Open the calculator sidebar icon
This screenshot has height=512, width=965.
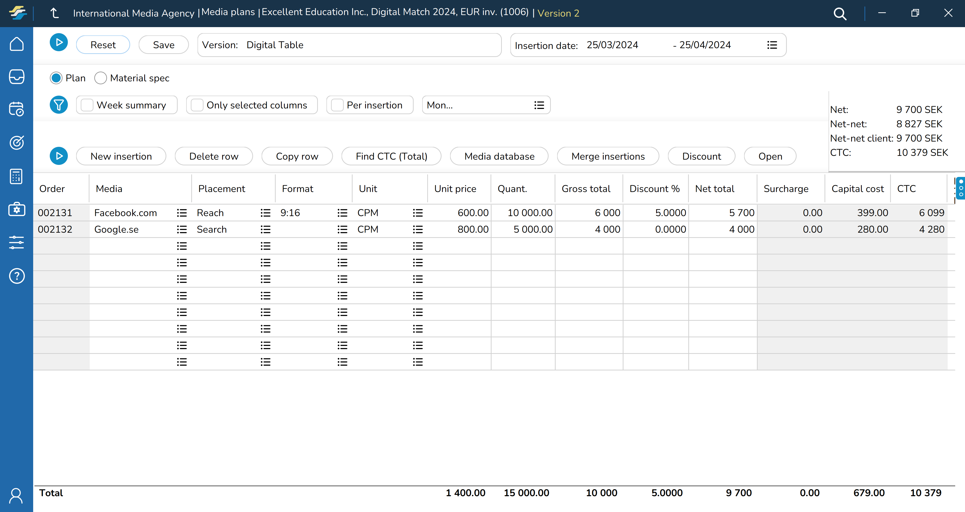tap(17, 176)
